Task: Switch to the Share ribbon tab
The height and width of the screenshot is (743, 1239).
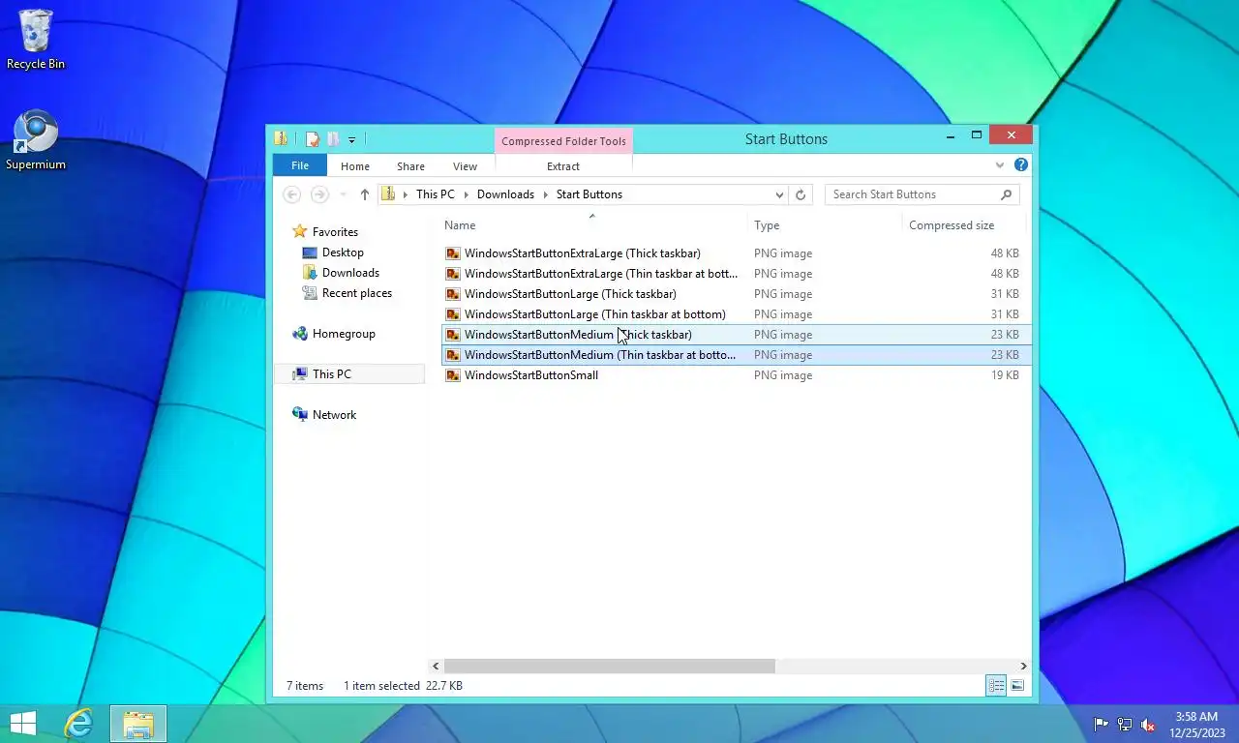Action: coord(410,166)
